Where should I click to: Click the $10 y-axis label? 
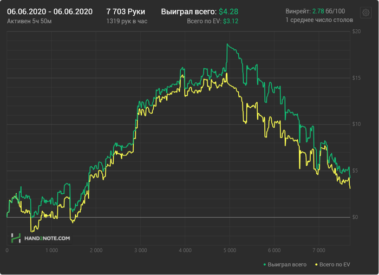356,124
